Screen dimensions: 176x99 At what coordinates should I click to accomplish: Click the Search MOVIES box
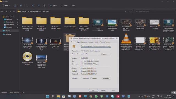[x=155, y=12]
